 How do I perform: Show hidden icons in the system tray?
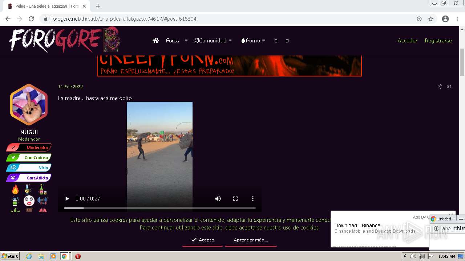pos(405,256)
